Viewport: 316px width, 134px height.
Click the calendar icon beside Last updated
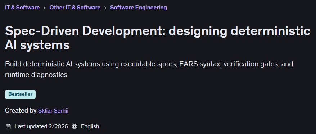8,126
